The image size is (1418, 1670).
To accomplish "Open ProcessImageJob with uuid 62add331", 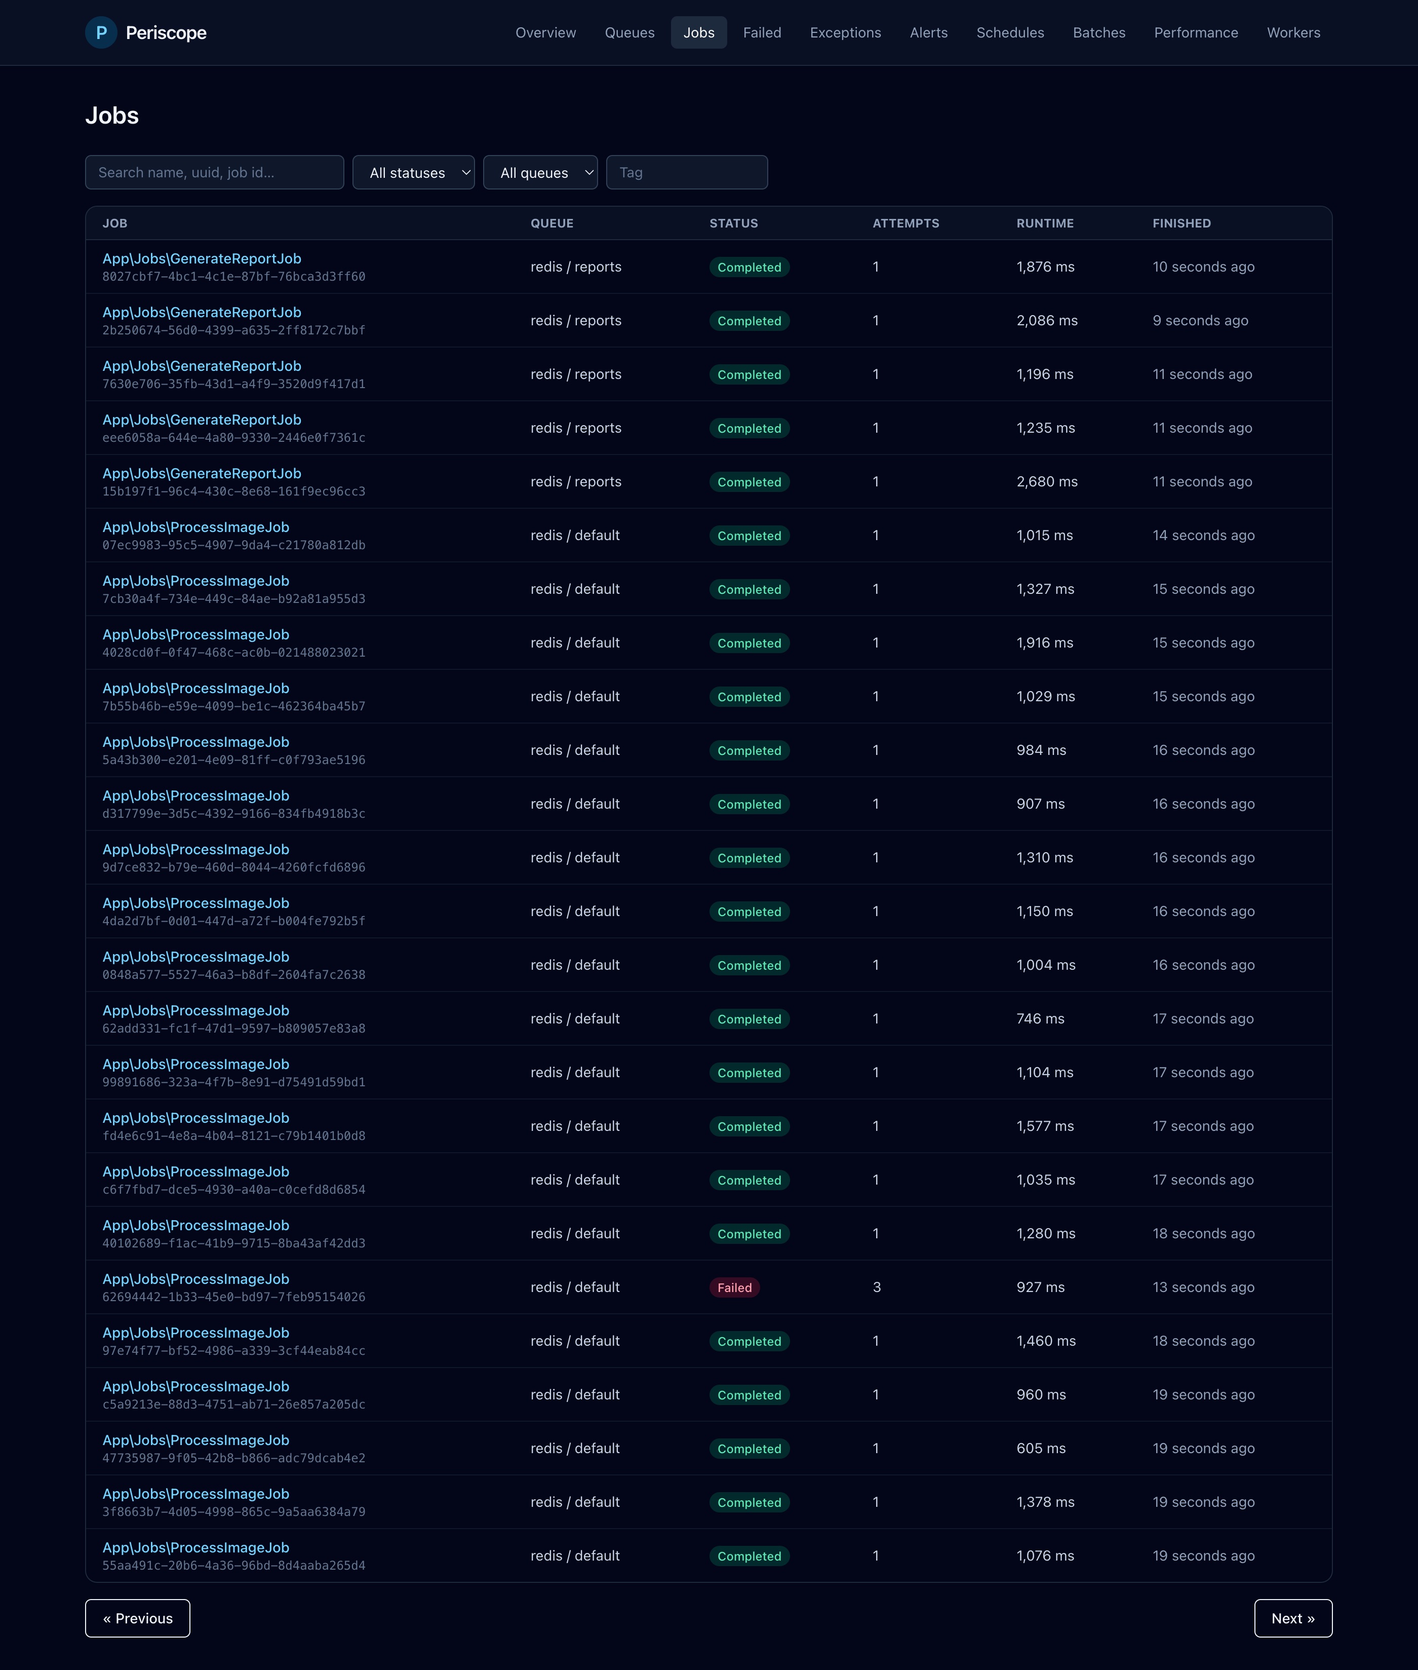I will tap(195, 1011).
